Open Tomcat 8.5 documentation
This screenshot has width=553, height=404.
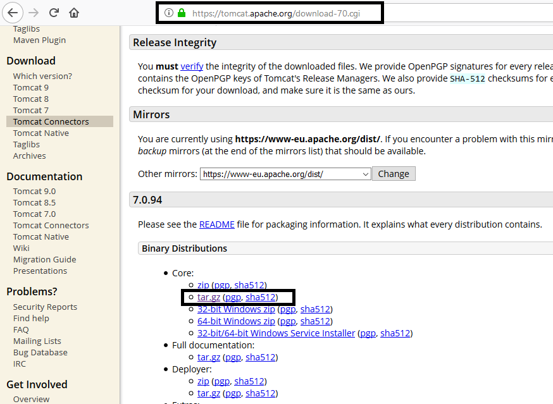(35, 203)
